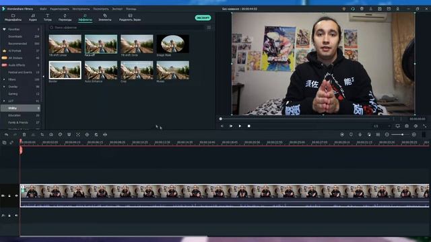The height and width of the screenshot is (242, 431).
Task: Click the effects search field
Action: pyautogui.click(x=127, y=28)
